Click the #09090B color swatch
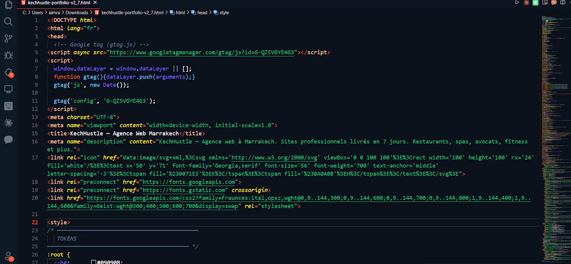This screenshot has width=571, height=264. pyautogui.click(x=94, y=262)
